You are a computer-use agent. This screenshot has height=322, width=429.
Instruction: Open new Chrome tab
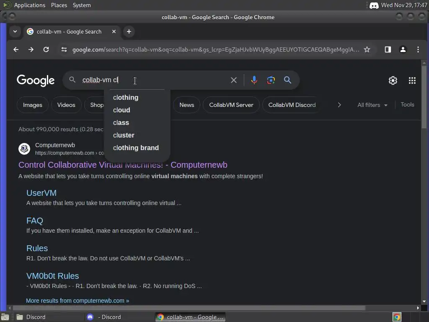click(129, 31)
